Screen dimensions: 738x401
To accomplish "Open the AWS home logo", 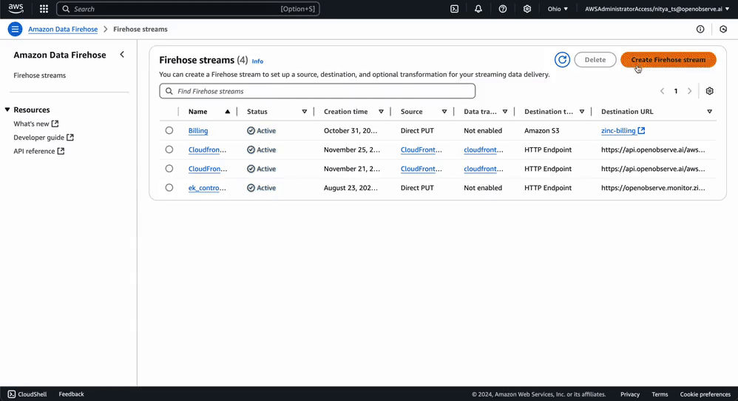I will (16, 8).
